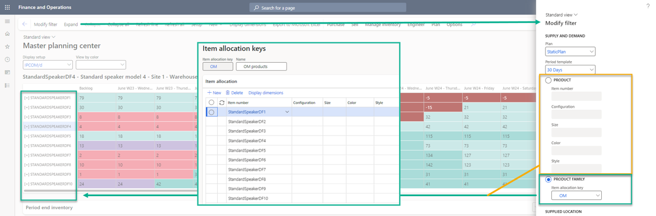Click the Color field under PRODUCT
Image resolution: width=656 pixels, height=216 pixels.
pyautogui.click(x=577, y=151)
